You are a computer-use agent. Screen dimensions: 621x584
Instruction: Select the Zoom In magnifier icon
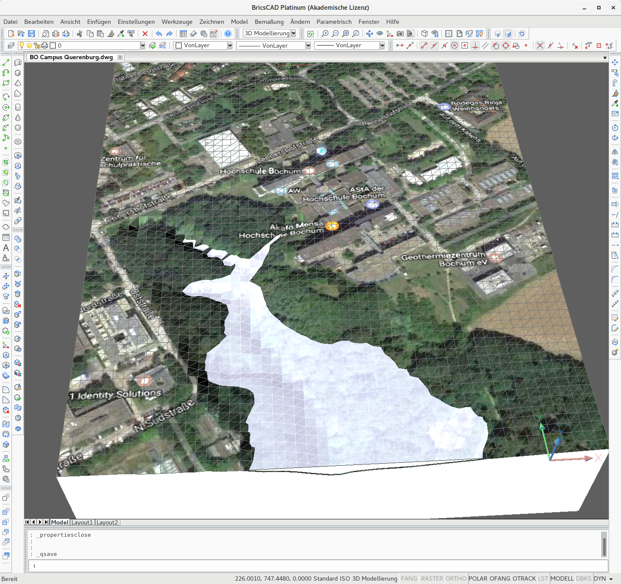(325, 34)
